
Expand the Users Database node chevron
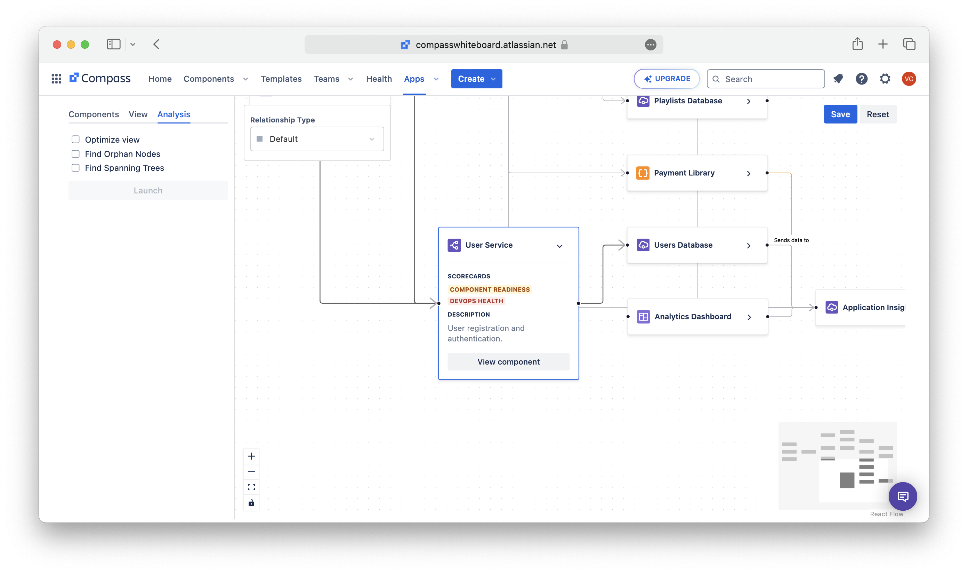pos(749,246)
